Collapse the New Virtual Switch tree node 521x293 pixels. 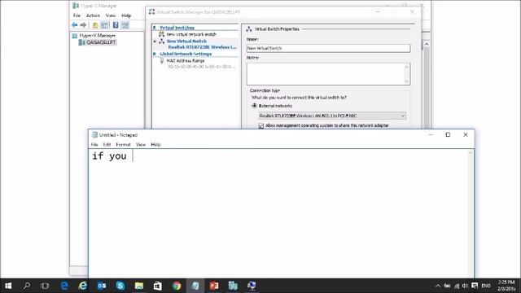pos(155,42)
